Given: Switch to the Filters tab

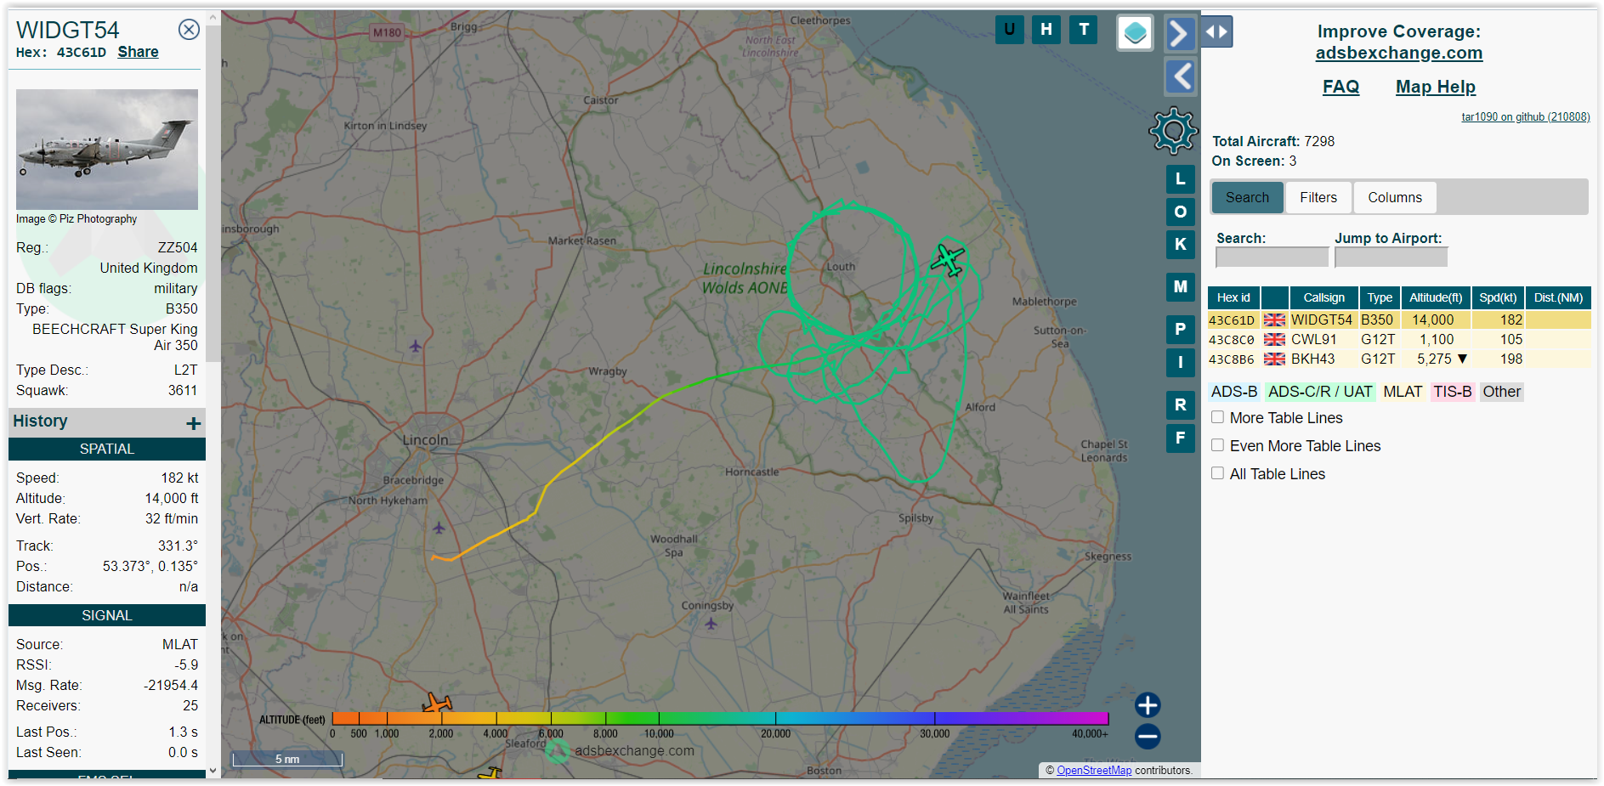Looking at the screenshot, I should (1318, 197).
